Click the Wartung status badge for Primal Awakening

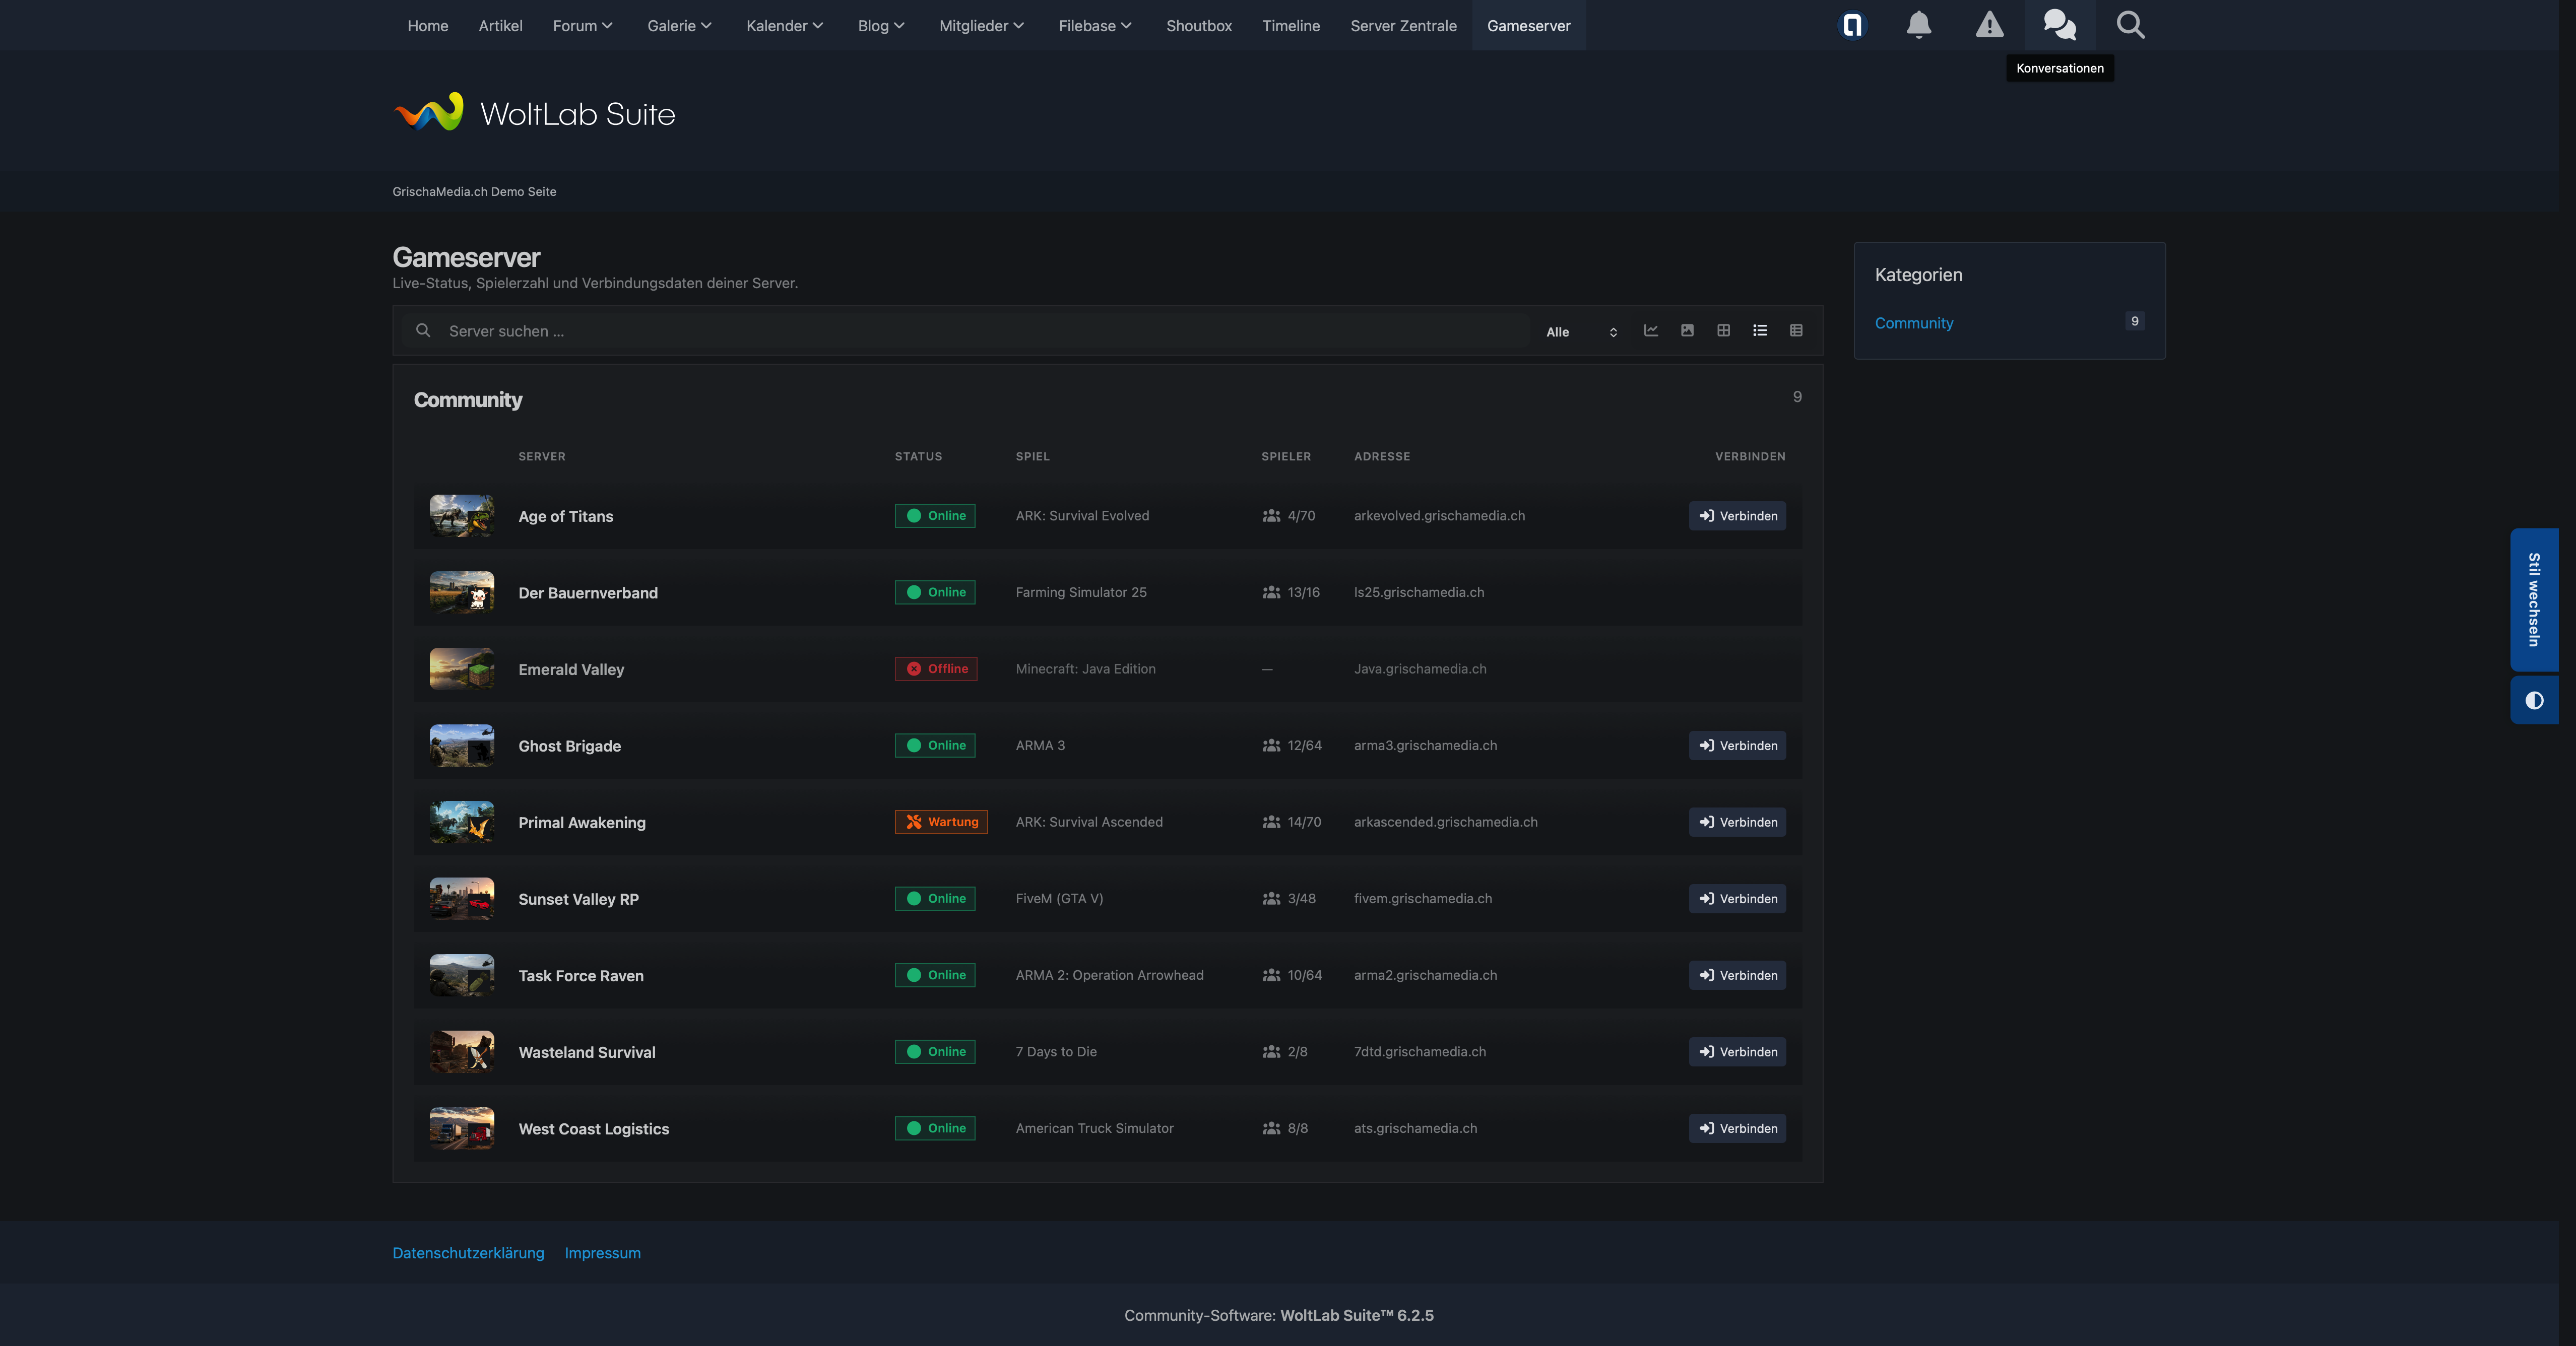pyautogui.click(x=941, y=822)
